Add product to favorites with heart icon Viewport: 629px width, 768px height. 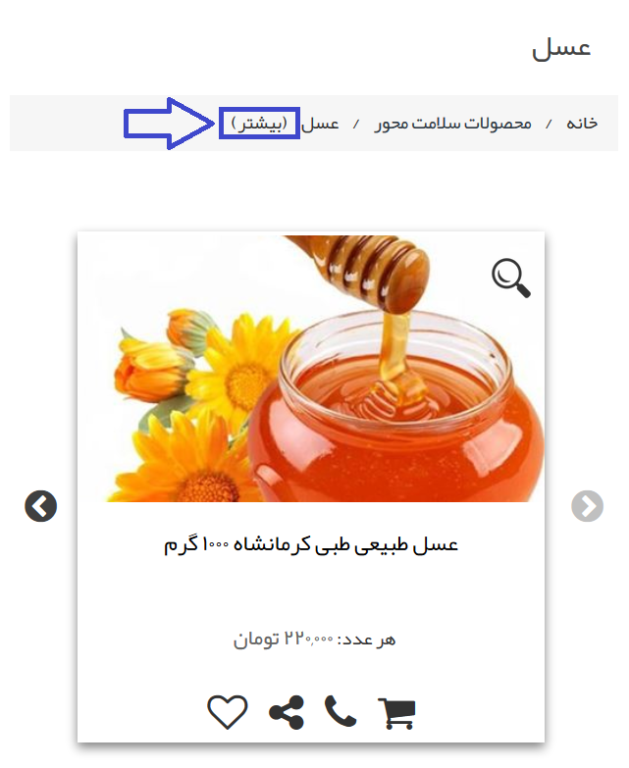click(x=228, y=712)
